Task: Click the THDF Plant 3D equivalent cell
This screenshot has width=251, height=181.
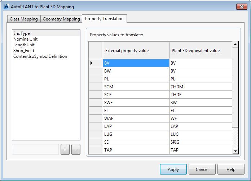Action: tap(201, 95)
